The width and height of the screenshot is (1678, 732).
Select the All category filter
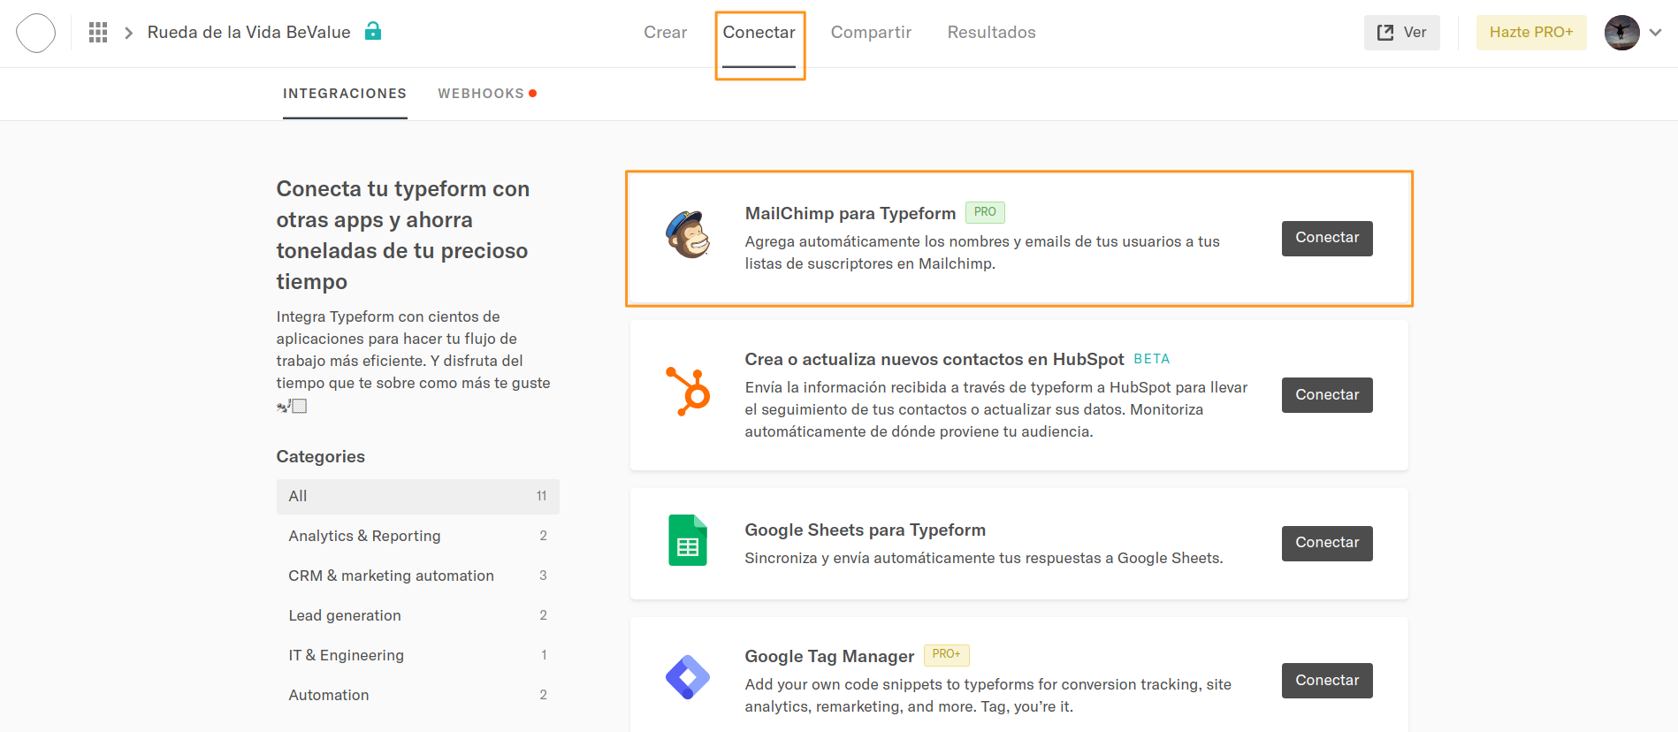[x=418, y=497]
